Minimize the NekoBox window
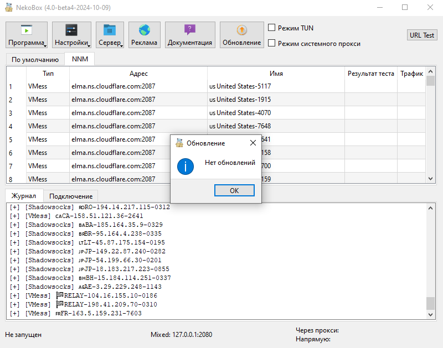 tap(380, 7)
